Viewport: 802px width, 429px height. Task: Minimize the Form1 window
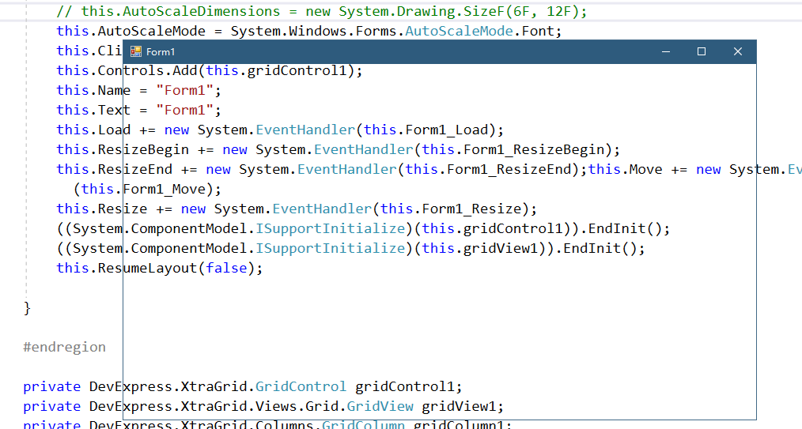666,51
